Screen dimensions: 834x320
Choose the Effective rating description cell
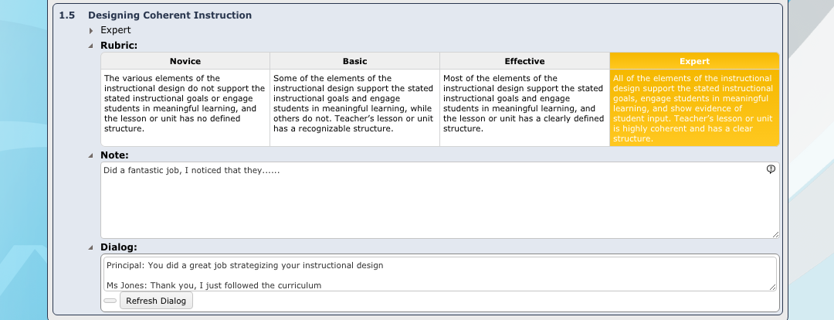pos(524,107)
